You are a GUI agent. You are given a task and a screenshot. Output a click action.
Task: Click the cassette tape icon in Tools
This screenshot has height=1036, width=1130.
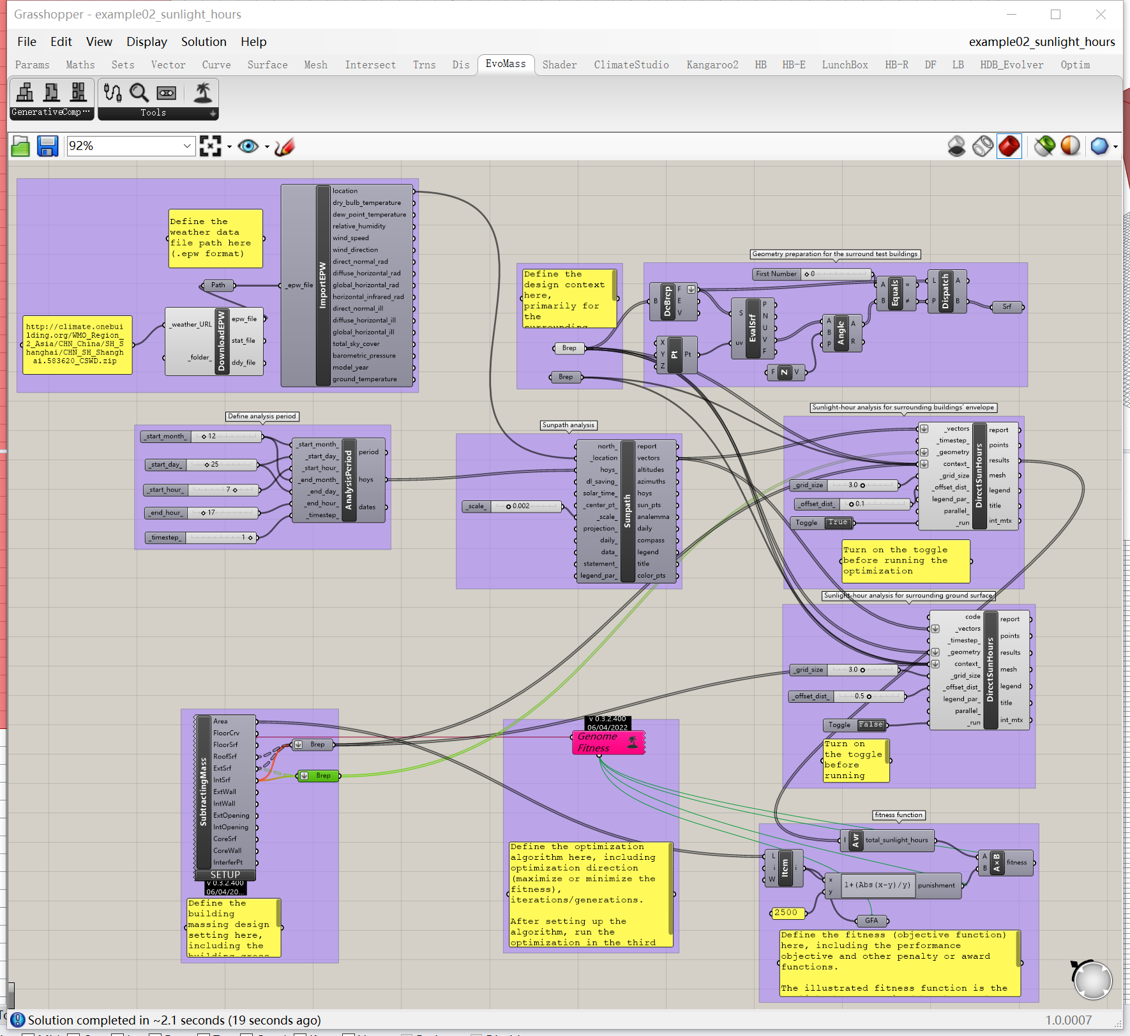pyautogui.click(x=166, y=93)
